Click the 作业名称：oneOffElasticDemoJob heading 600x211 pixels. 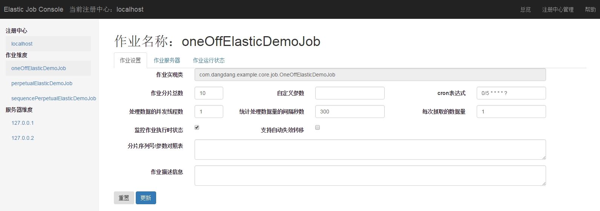coord(217,41)
